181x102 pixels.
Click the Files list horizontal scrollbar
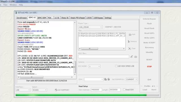click(x=90, y=49)
